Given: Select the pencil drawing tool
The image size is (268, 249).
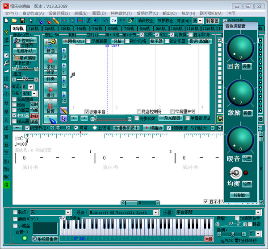Looking at the screenshot, I should (63, 110).
